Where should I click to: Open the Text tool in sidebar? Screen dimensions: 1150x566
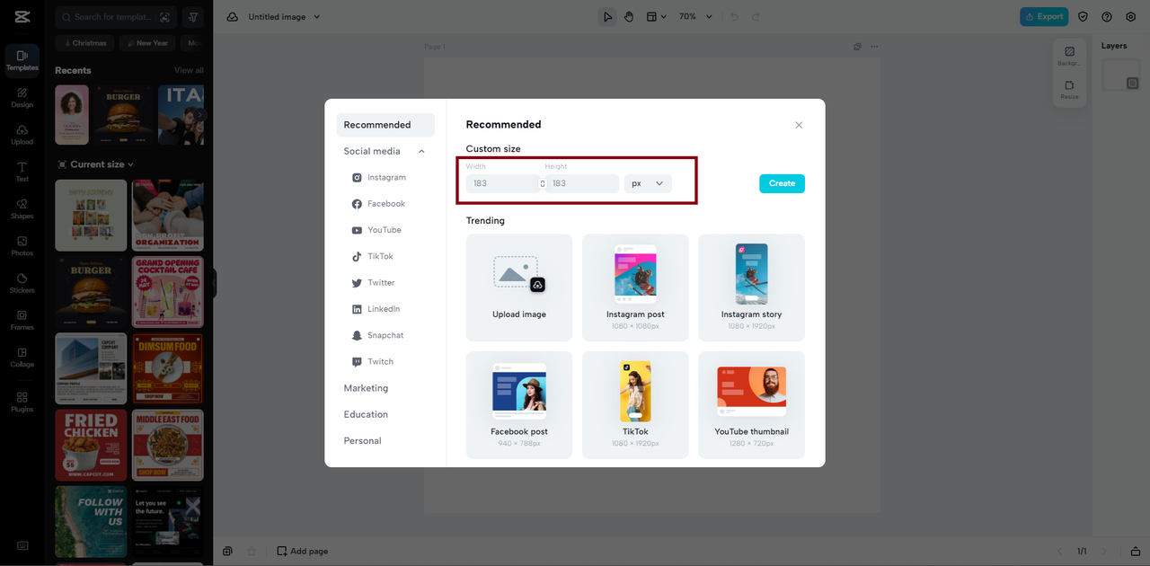tap(22, 172)
